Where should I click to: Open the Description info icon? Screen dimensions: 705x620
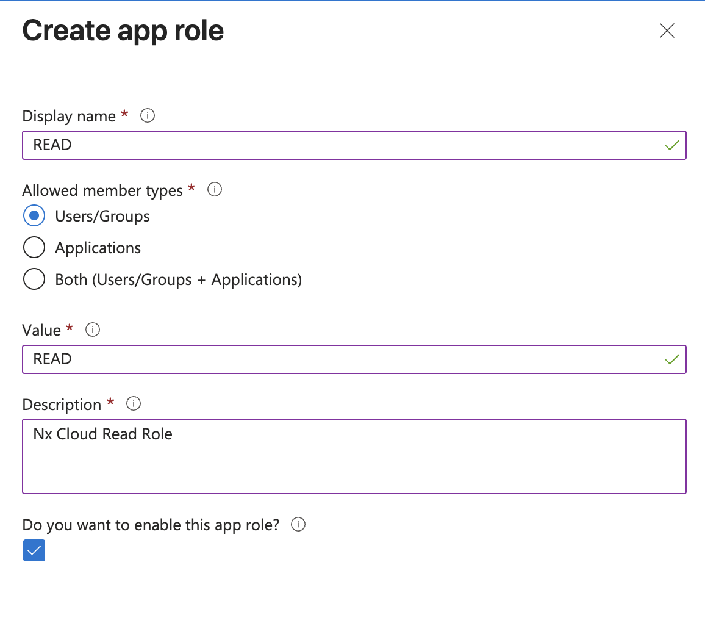tap(134, 403)
